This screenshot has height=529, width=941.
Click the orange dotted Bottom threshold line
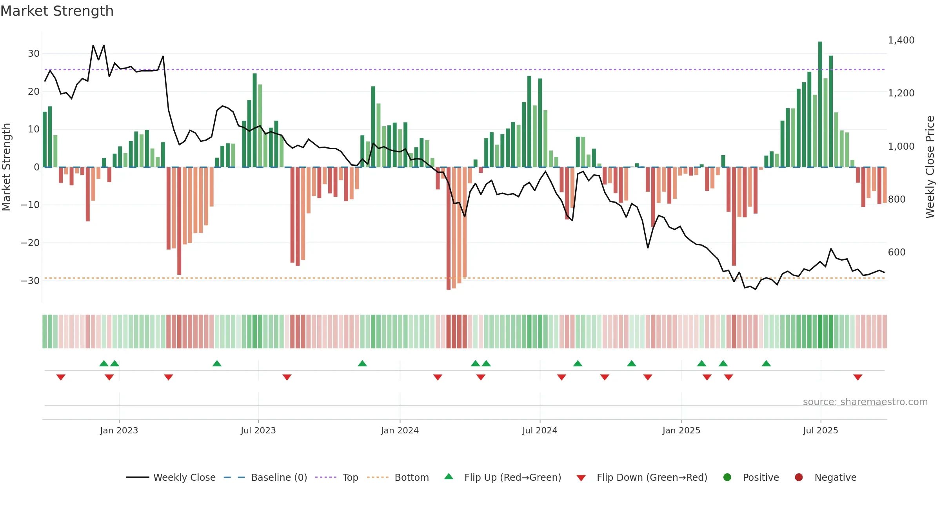[x=465, y=278]
